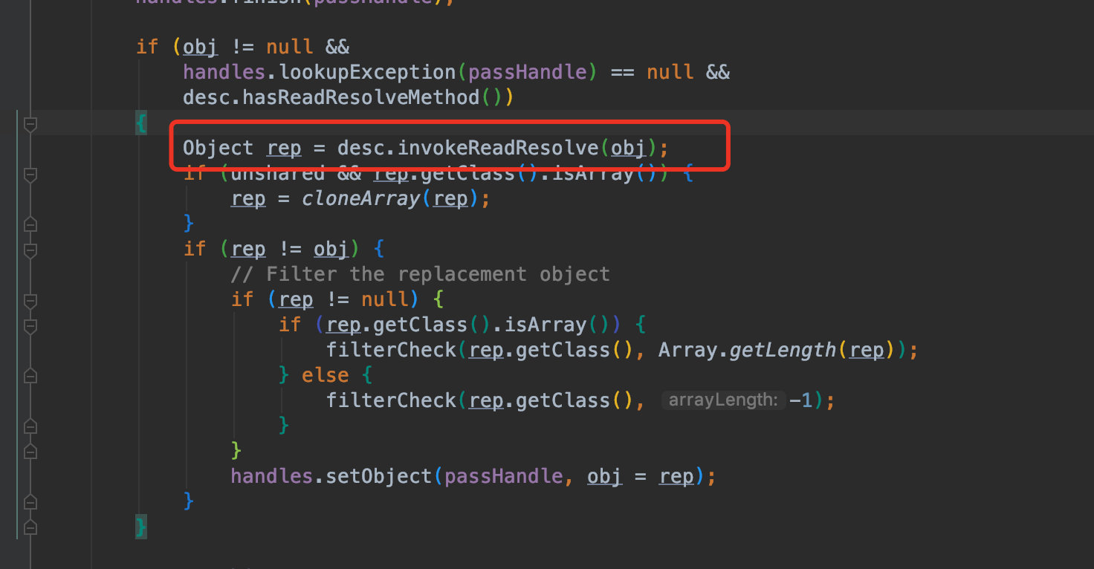Screen dimensions: 1094x569
Task: Click 'obj' argument inside invokeReadResolve
Action: coord(628,148)
